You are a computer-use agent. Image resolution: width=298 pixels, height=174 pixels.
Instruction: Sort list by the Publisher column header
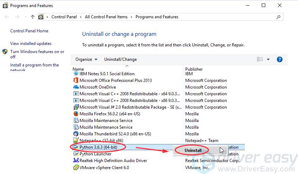point(194,69)
